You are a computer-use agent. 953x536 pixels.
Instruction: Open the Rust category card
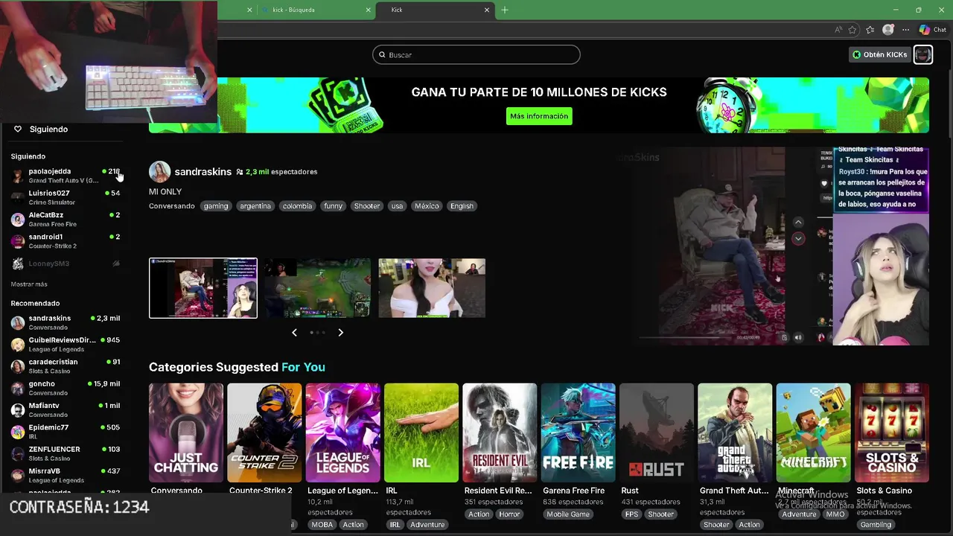(x=657, y=433)
